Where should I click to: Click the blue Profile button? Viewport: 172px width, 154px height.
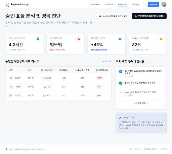pos(153,4)
